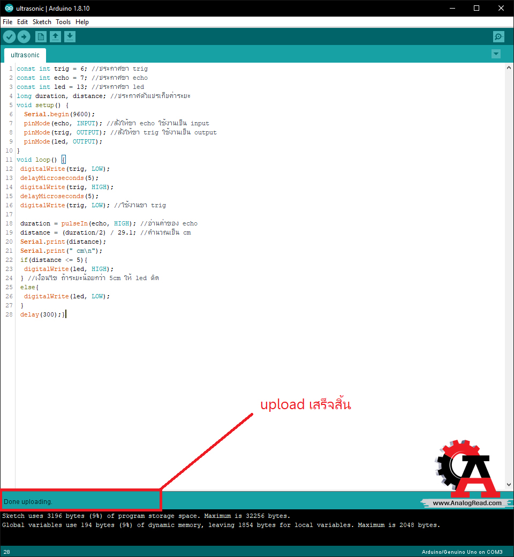This screenshot has width=514, height=557.
Task: Open the sketch tab options dropdown arrow
Action: pyautogui.click(x=496, y=54)
